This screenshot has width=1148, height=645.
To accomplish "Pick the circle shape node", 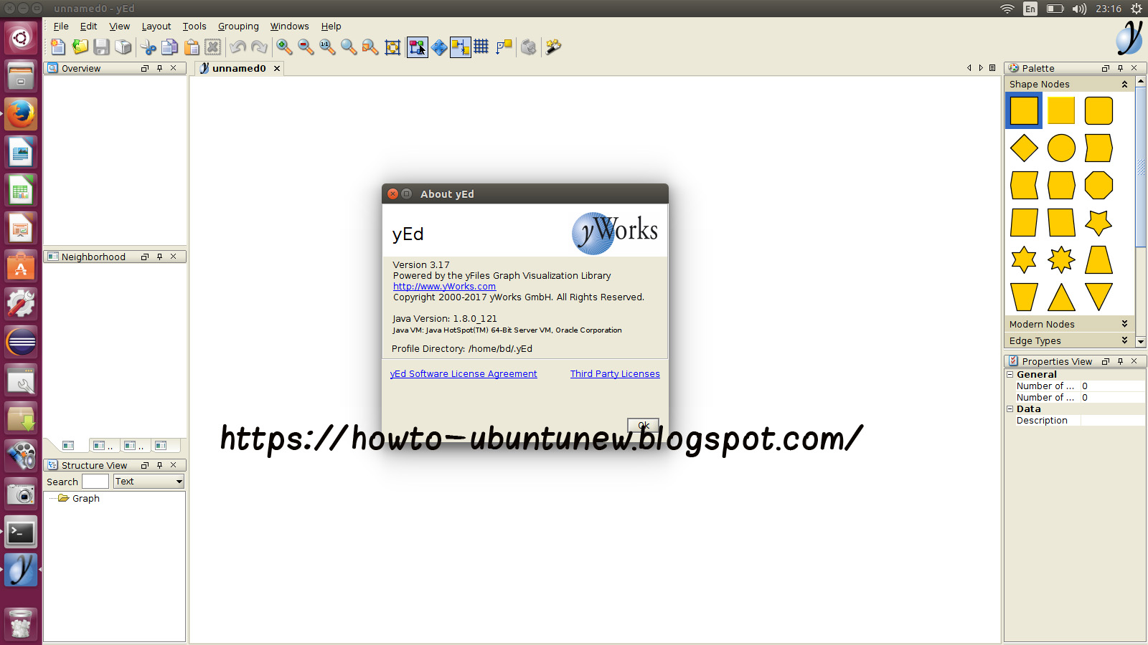I will pos(1061,148).
